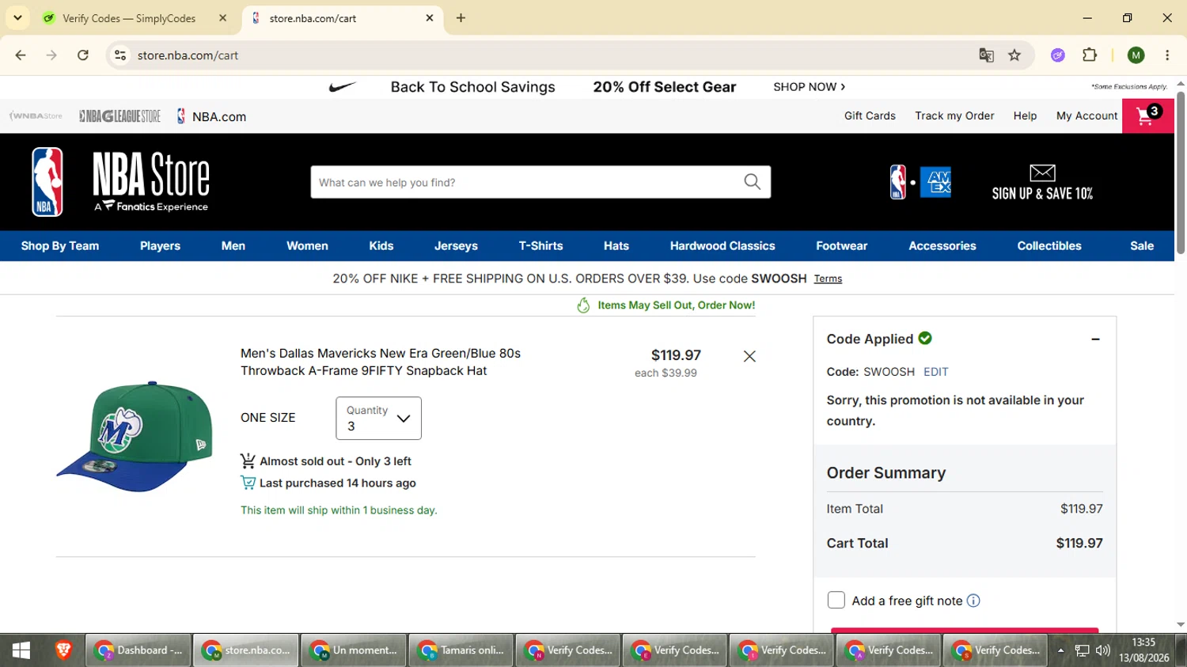Viewport: 1187px width, 667px height.
Task: Go to NBA.com link
Action: click(x=211, y=116)
